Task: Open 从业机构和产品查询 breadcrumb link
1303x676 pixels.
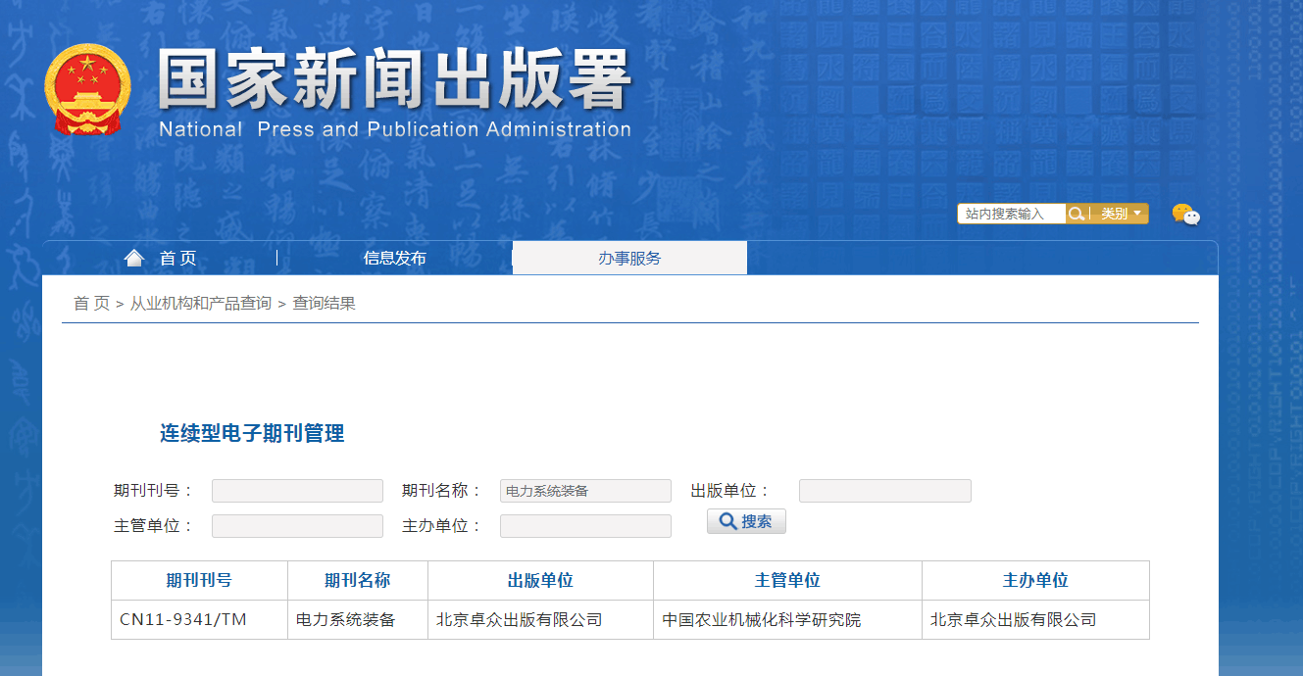Action: (x=201, y=304)
